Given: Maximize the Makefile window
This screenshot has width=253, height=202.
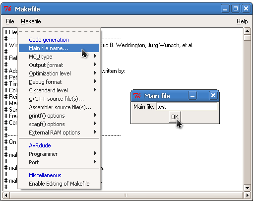Looking at the screenshot, I should pos(236,8).
